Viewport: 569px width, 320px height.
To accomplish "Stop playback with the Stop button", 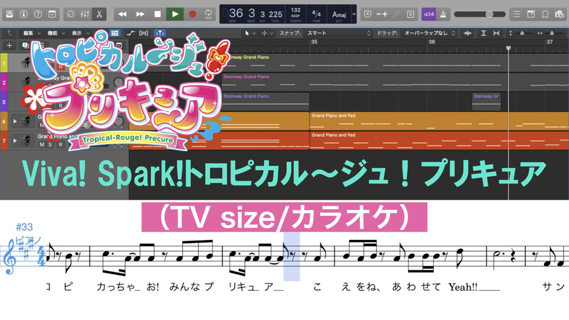I will coord(158,14).
